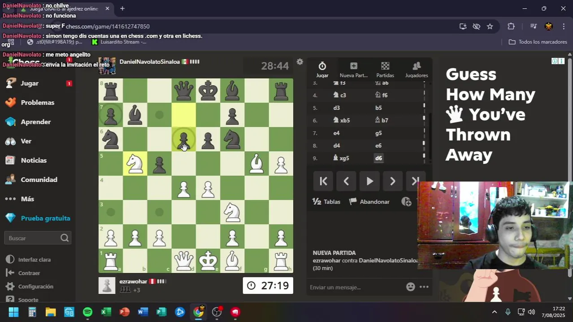
Task: Open Chrome three-dot menu
Action: click(x=563, y=26)
